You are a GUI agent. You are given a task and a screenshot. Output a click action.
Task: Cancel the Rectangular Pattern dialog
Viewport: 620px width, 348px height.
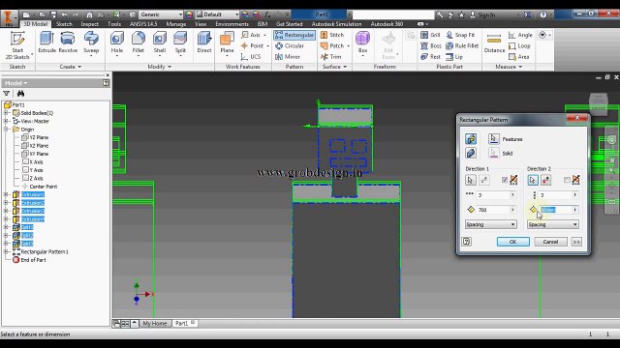[x=550, y=242]
